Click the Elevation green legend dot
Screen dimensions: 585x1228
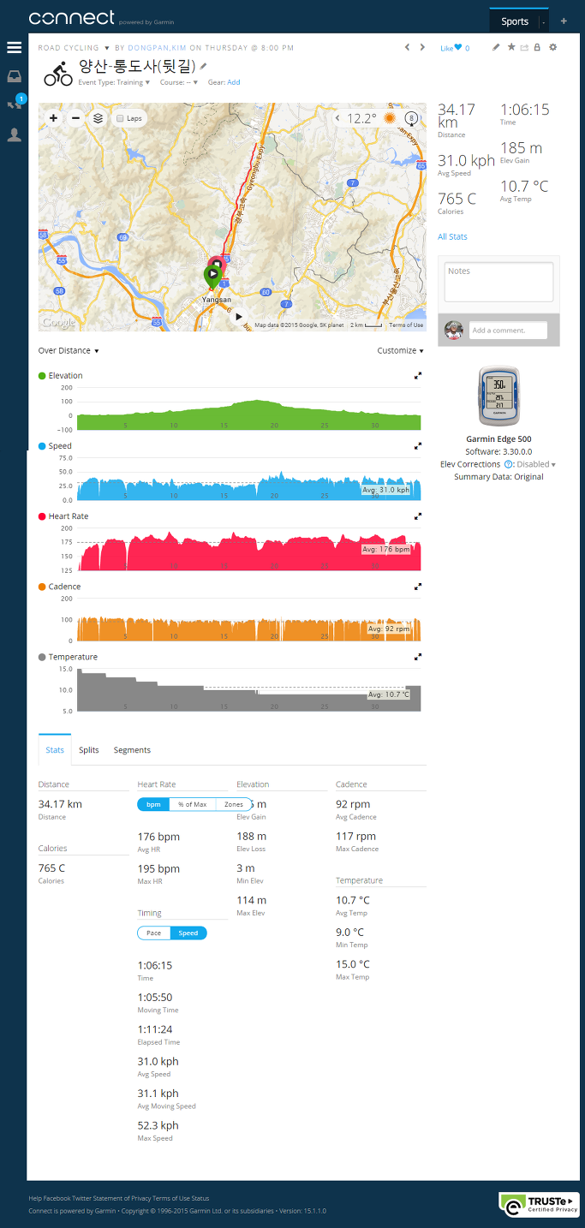(x=42, y=375)
